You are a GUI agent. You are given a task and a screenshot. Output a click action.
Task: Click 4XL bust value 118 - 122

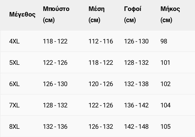pyautogui.click(x=55, y=41)
